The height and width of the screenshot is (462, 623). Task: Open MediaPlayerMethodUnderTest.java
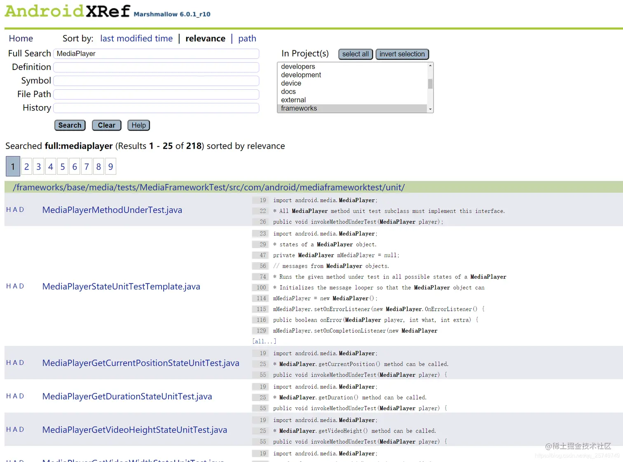(x=112, y=210)
